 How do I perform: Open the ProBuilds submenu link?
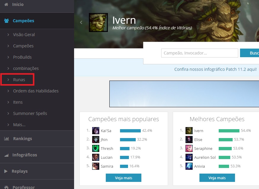click(23, 57)
